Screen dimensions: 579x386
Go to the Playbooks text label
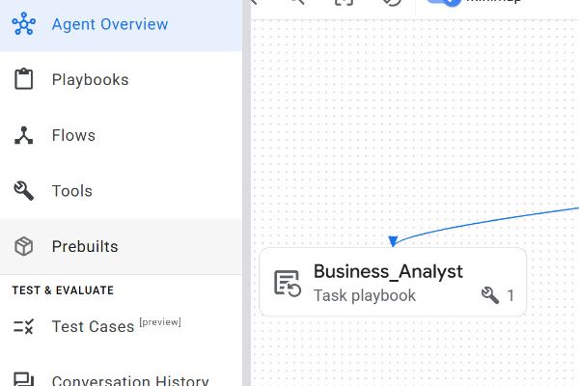tap(90, 80)
